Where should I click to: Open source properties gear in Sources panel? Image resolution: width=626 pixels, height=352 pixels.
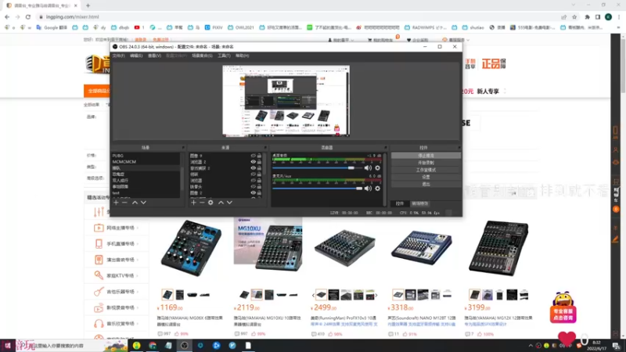pos(210,203)
